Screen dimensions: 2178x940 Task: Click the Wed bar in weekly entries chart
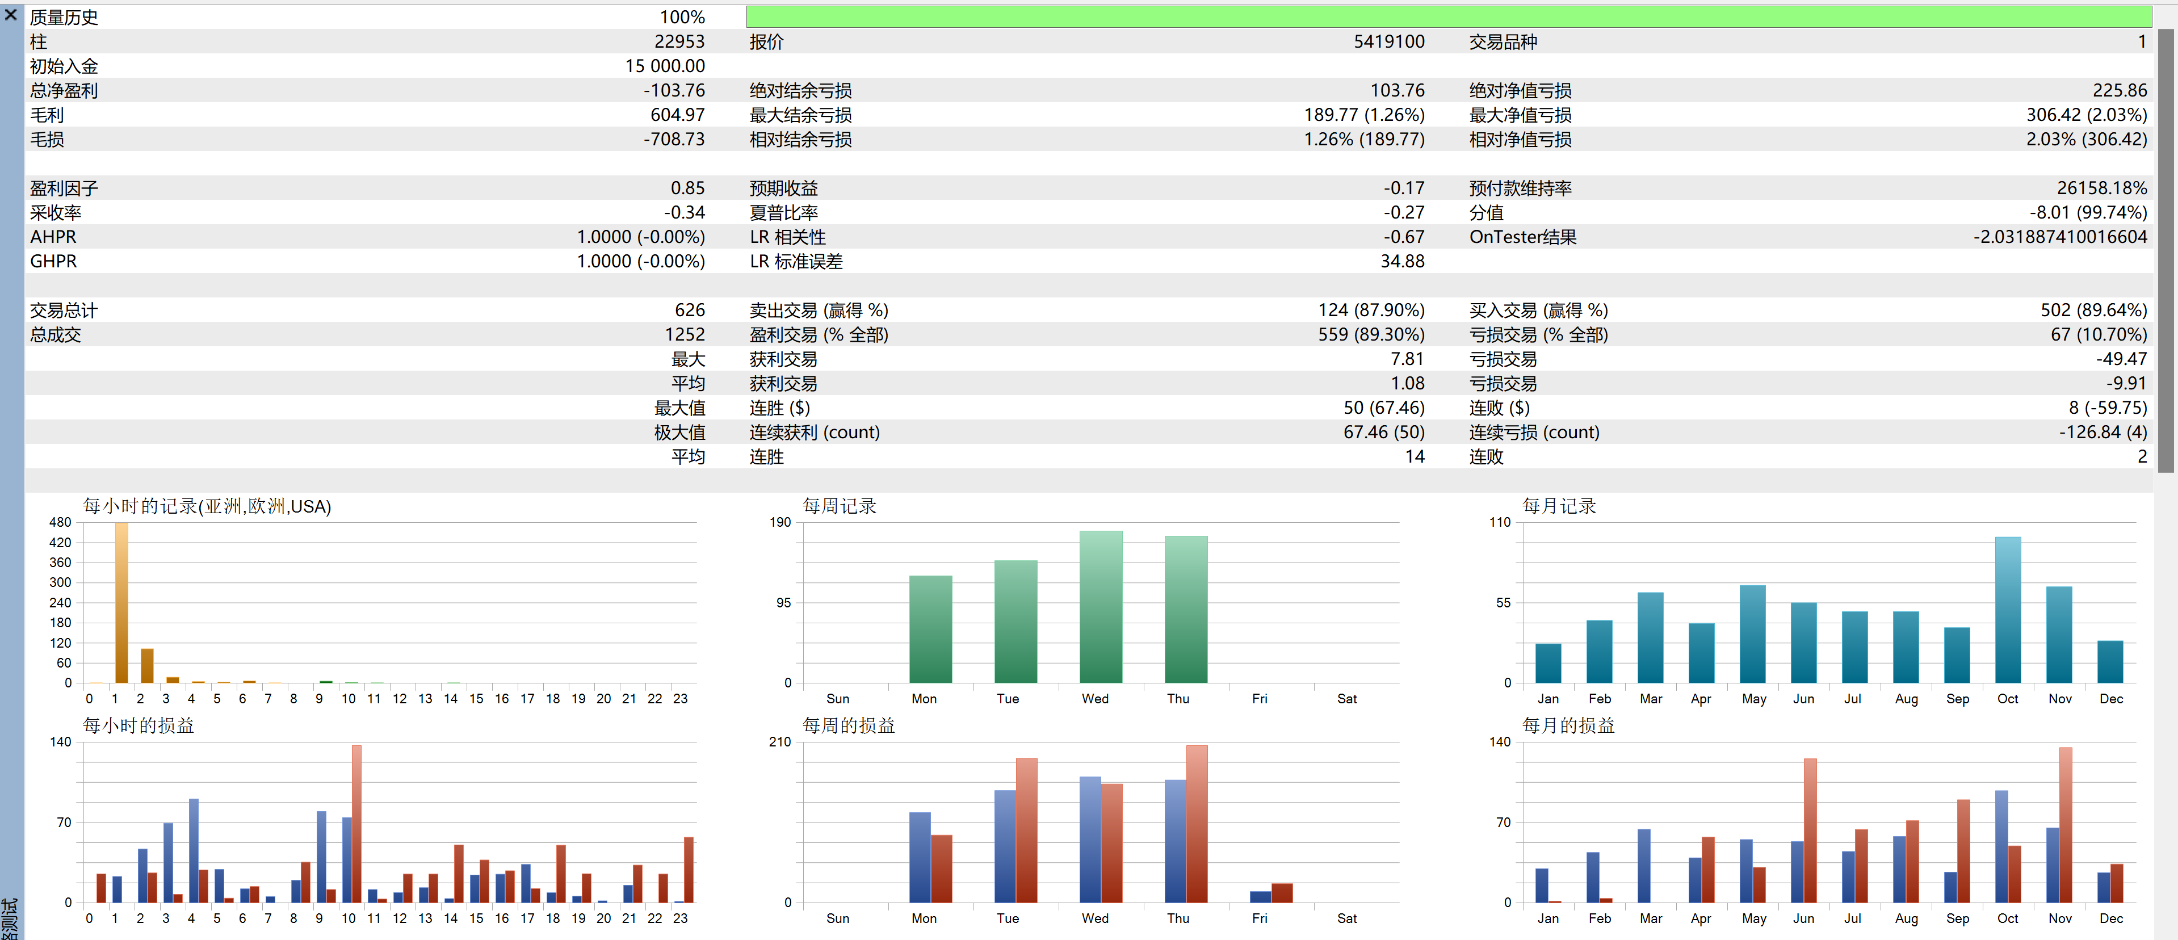[1101, 607]
